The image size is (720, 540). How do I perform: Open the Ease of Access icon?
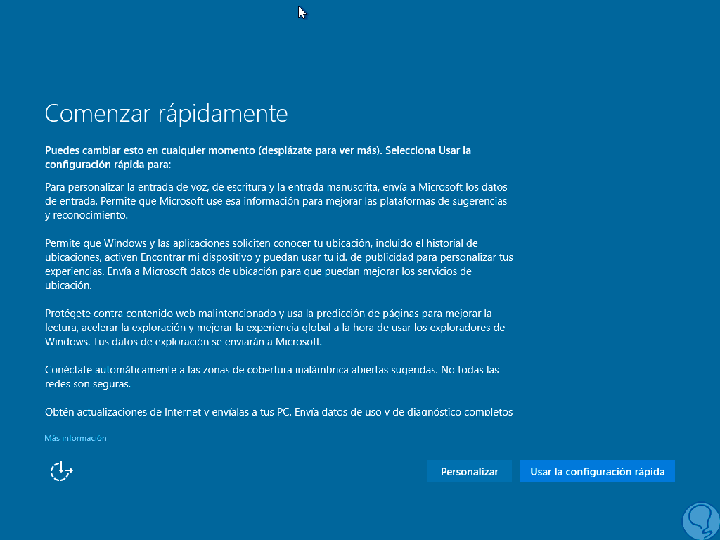coord(62,471)
